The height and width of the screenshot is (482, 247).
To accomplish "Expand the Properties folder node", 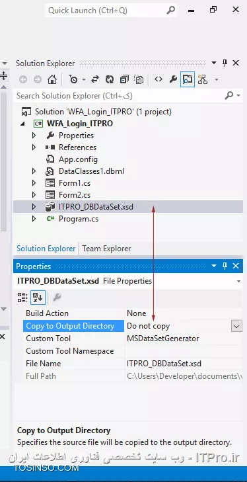I will coord(34,136).
